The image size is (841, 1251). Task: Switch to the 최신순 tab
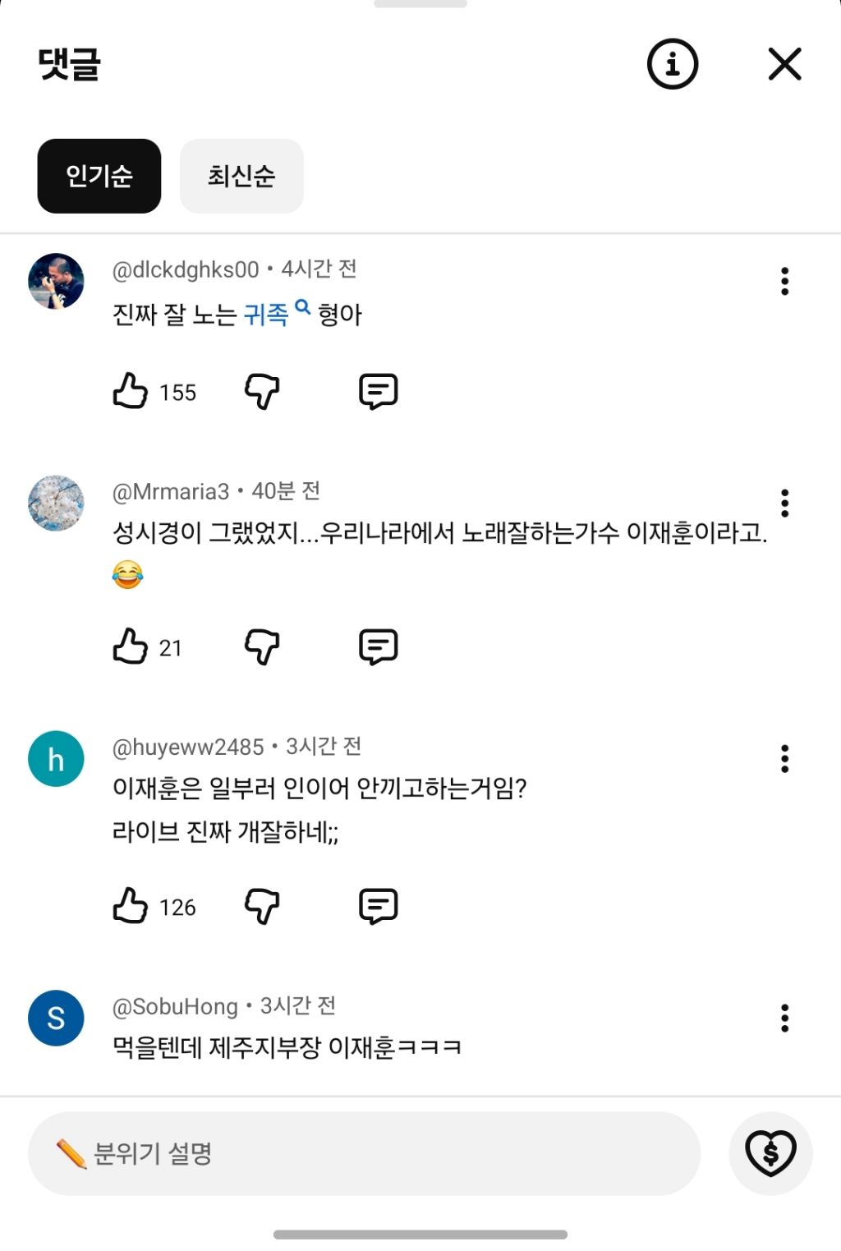point(241,176)
